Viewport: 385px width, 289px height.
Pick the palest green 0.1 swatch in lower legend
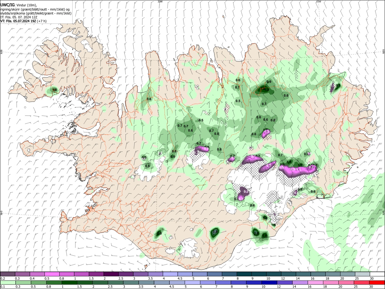point(8,282)
